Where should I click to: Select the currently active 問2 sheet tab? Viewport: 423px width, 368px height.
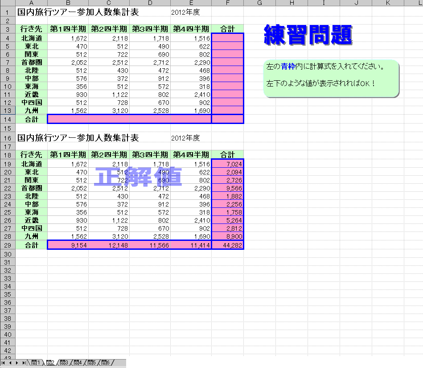pyautogui.click(x=49, y=363)
